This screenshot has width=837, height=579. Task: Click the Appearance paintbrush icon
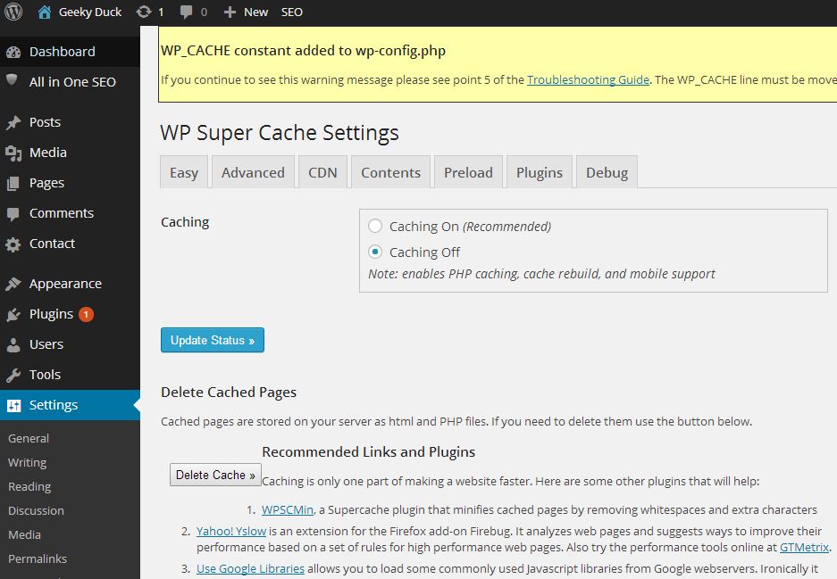[x=13, y=285]
